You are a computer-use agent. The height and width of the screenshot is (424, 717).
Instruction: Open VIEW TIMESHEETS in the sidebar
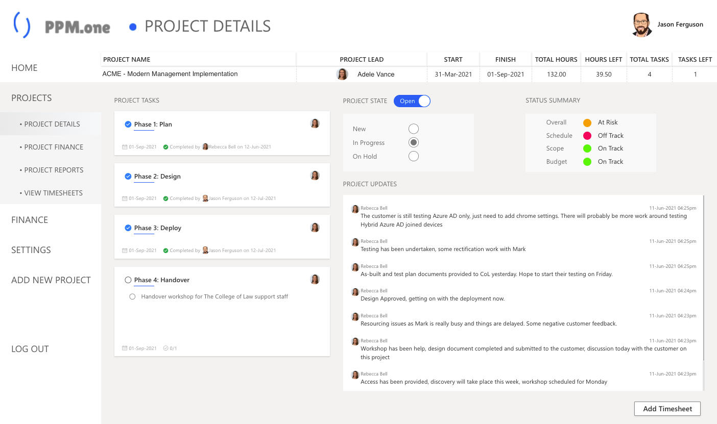[53, 193]
